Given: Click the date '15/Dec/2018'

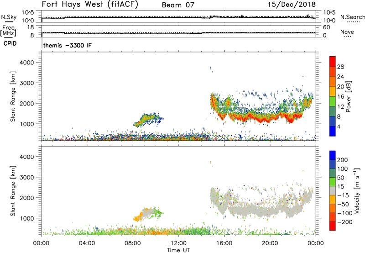Looking at the screenshot, I should pos(292,5).
